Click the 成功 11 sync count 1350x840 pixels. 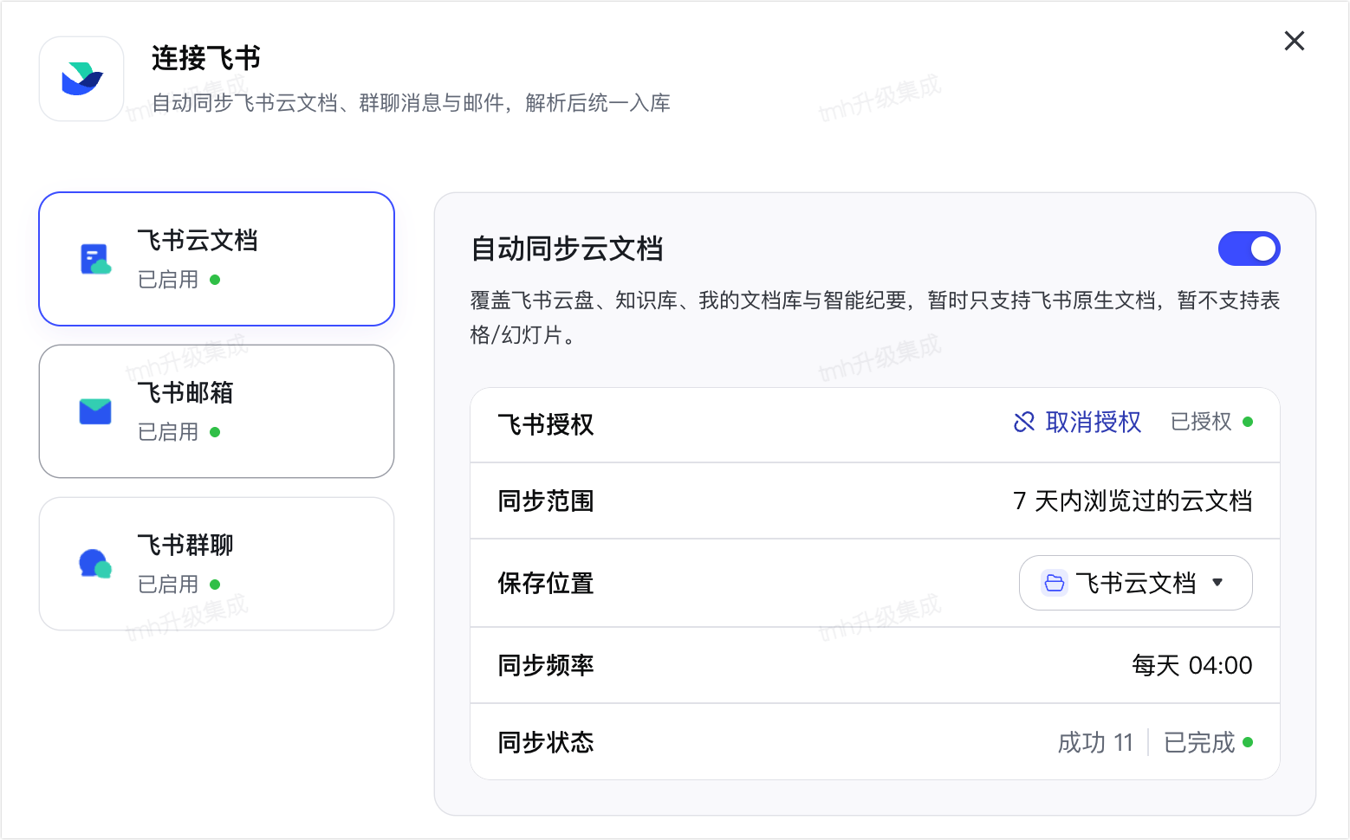pos(1095,742)
